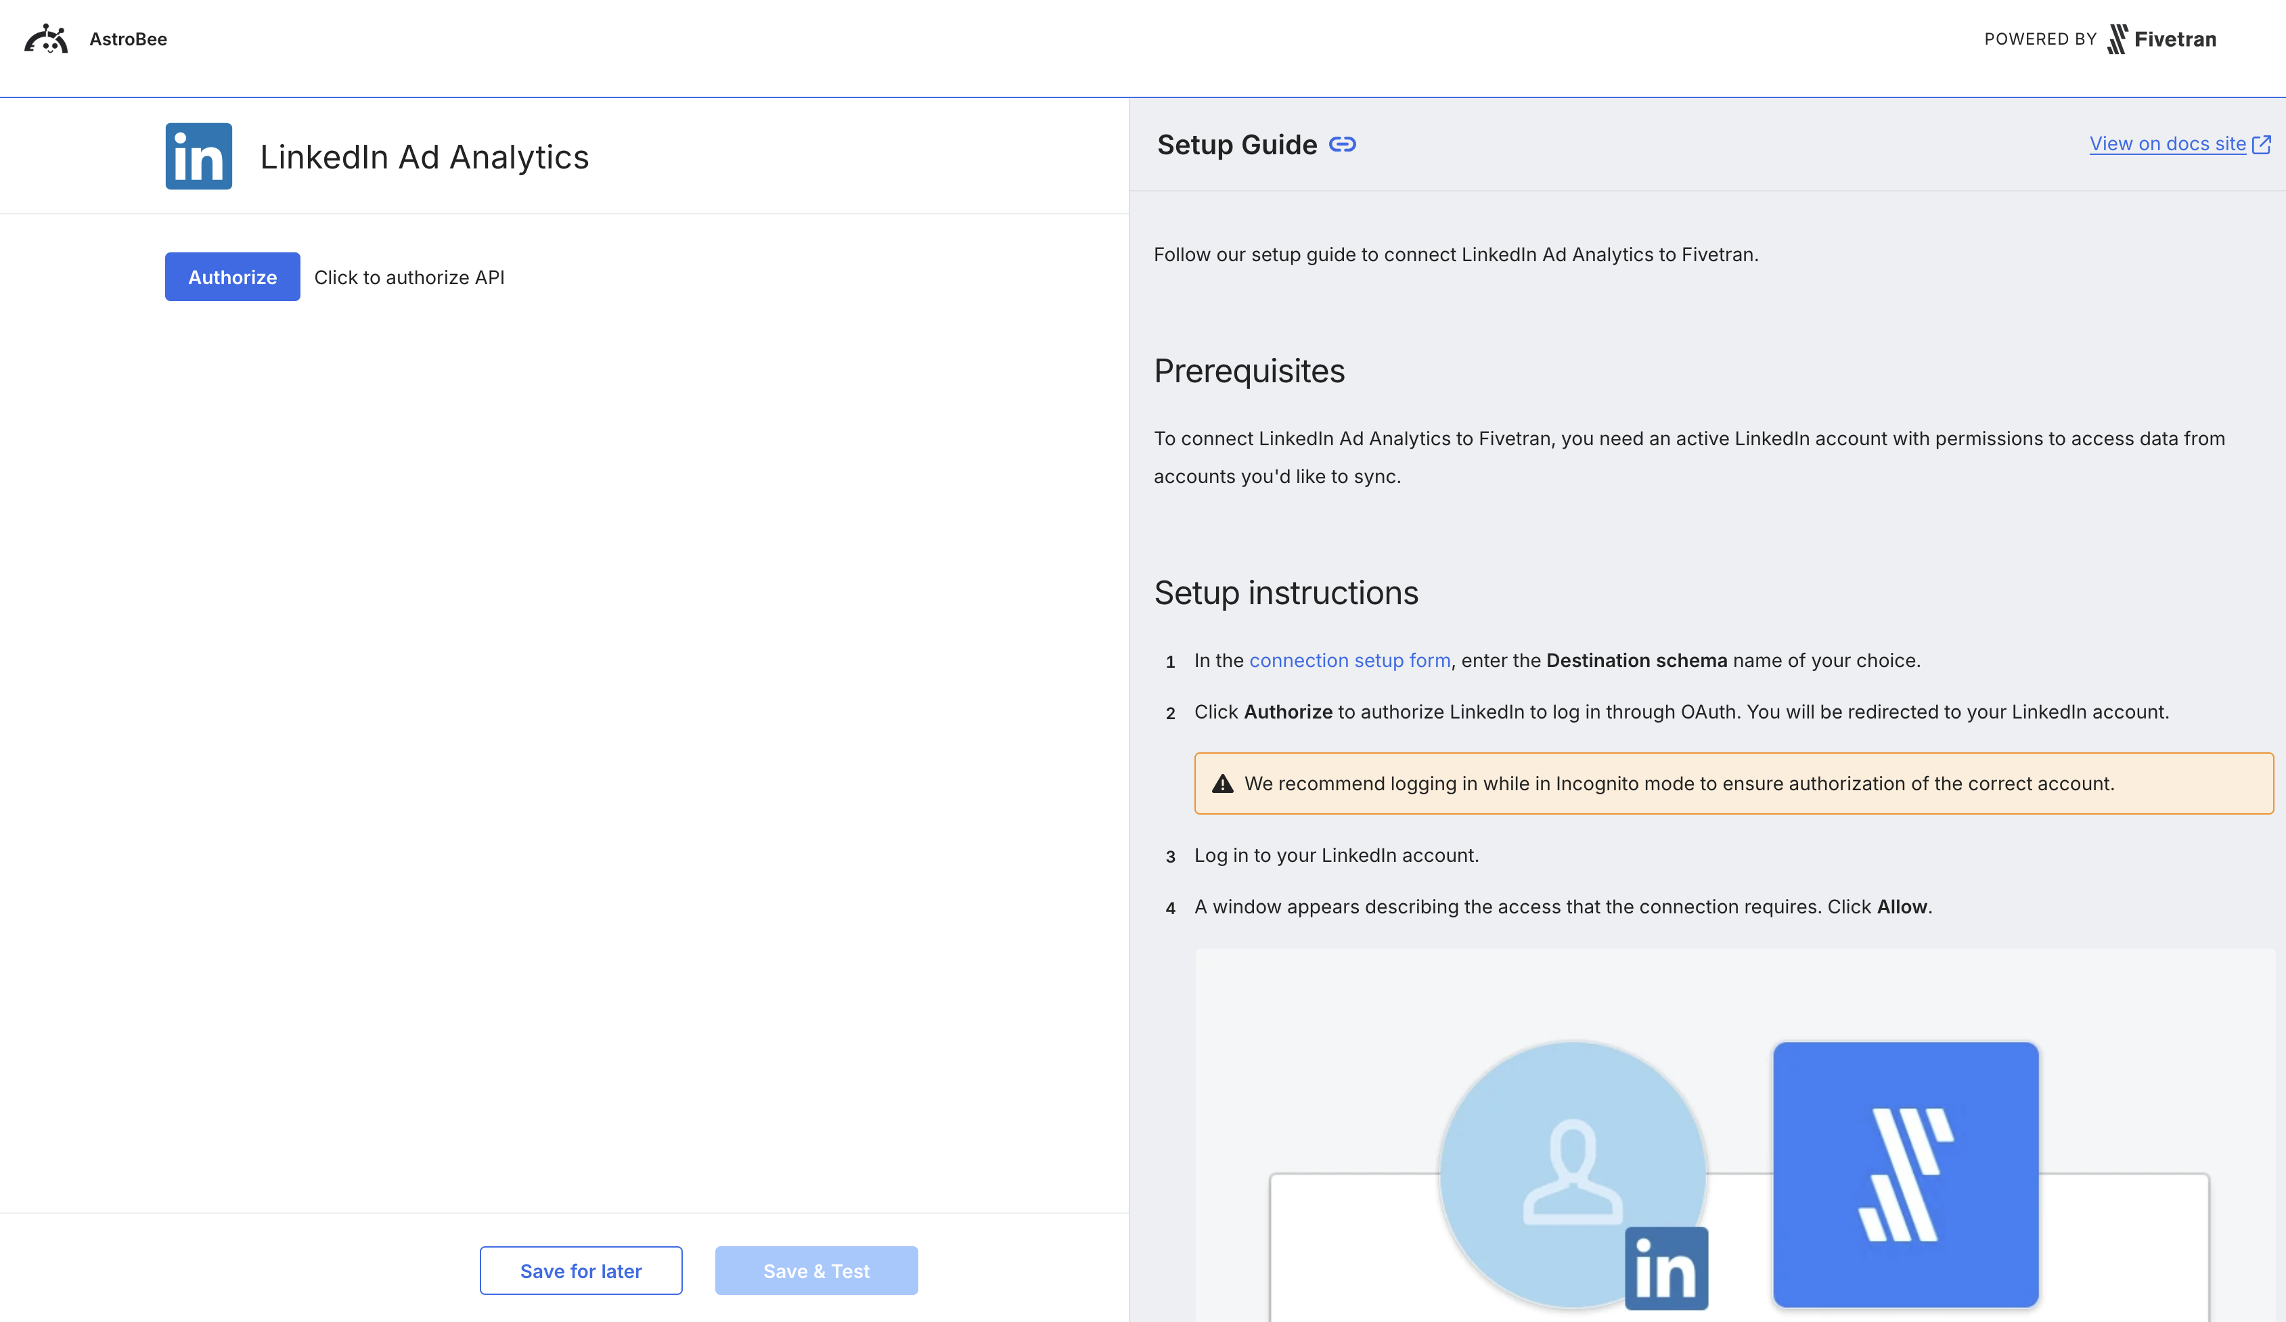Click Save for later
2286x1322 pixels.
(x=581, y=1271)
